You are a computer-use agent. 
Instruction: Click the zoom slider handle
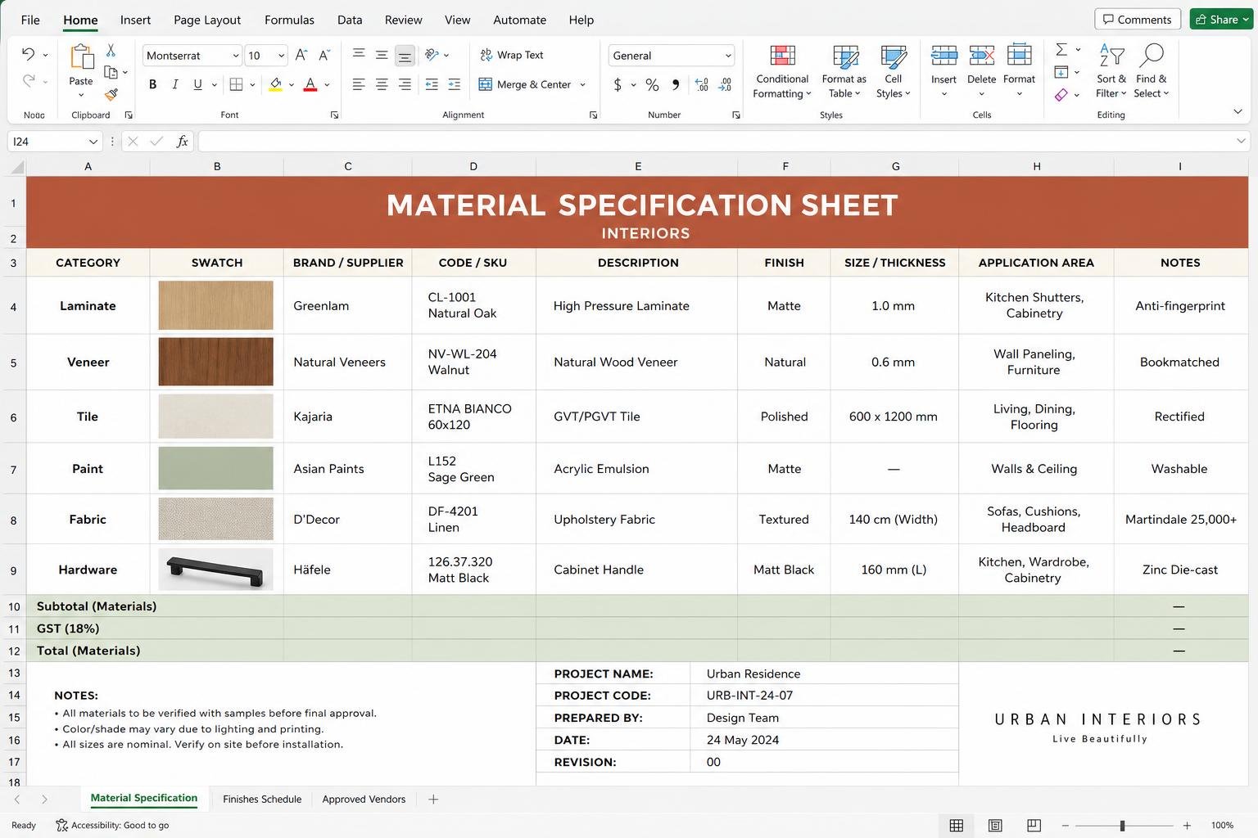click(1122, 826)
